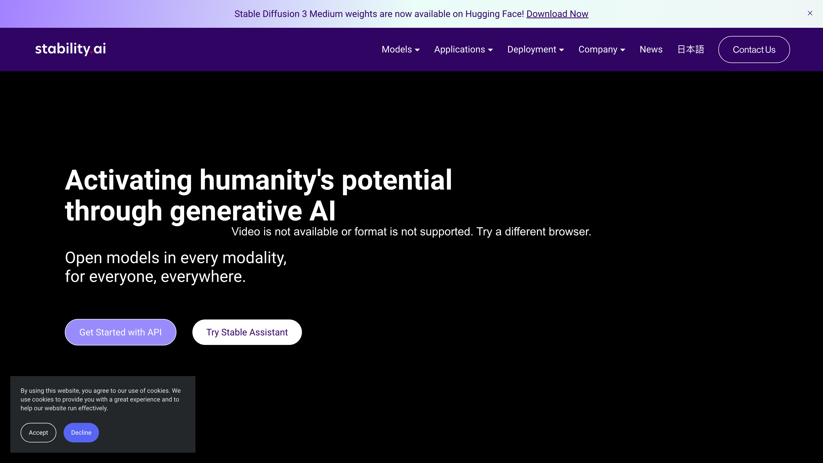The image size is (823, 463).
Task: Close the Stable Diffusion 3 announcement banner
Action: click(x=810, y=13)
